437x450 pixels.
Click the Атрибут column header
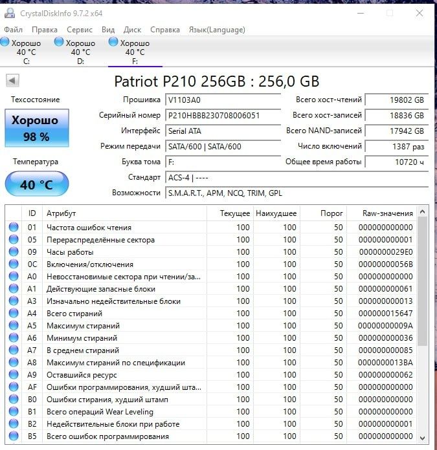pos(124,213)
